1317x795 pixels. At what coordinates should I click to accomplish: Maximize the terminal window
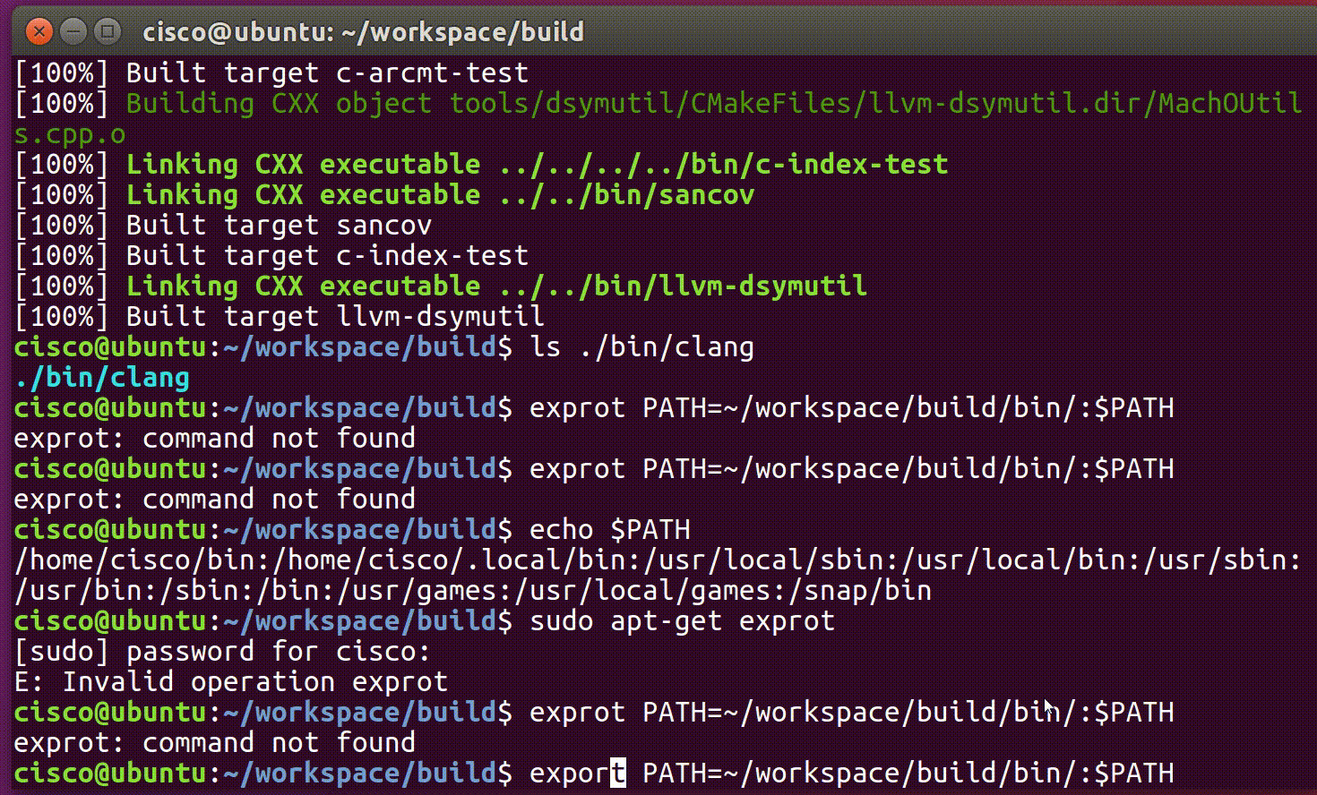[x=108, y=32]
